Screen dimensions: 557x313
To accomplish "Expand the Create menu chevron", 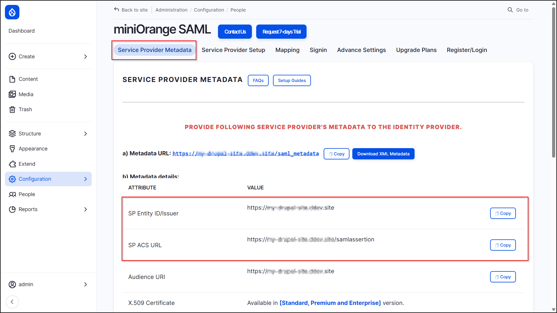I will (85, 57).
